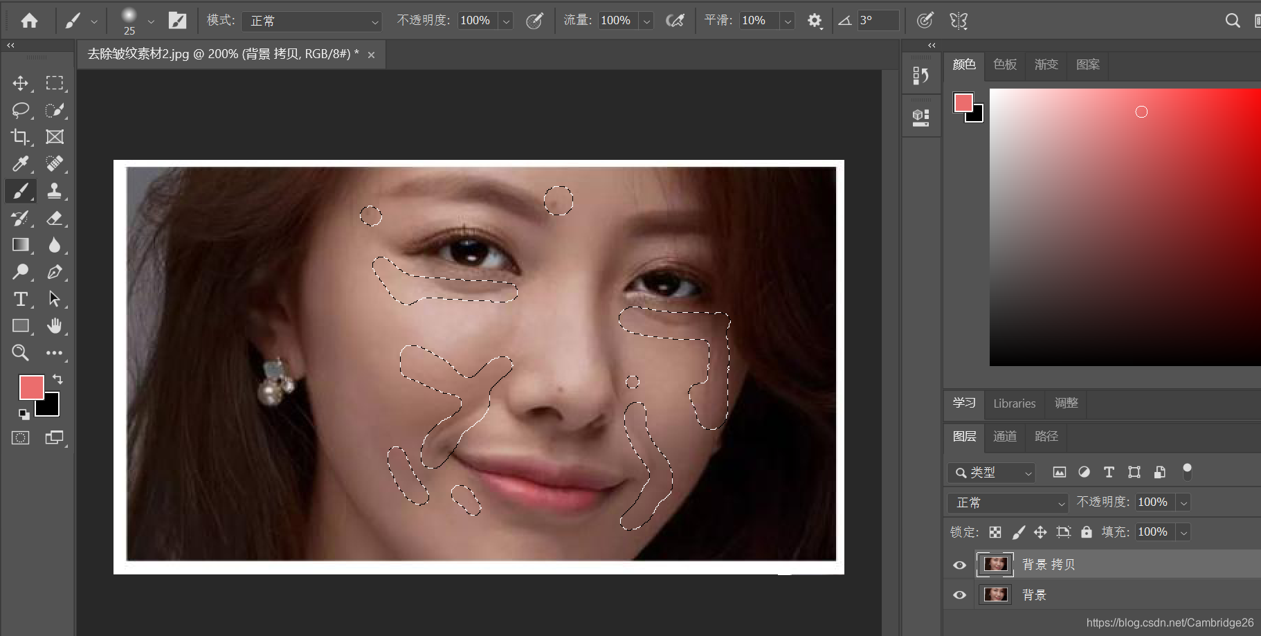Select the Pen tool
Viewport: 1261px width, 636px height.
tap(55, 272)
